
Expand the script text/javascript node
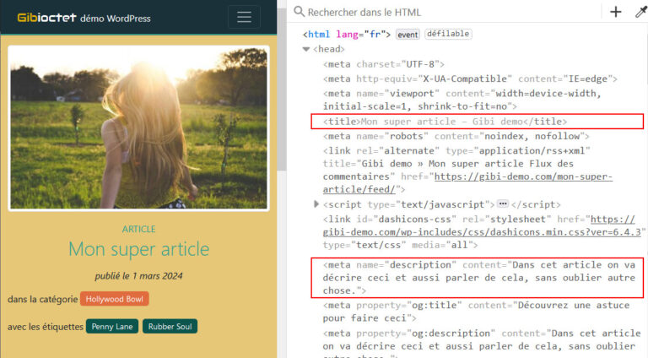coord(316,204)
